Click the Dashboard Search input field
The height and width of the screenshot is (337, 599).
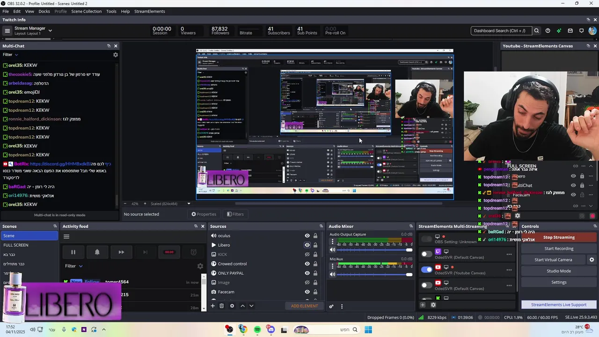501,31
